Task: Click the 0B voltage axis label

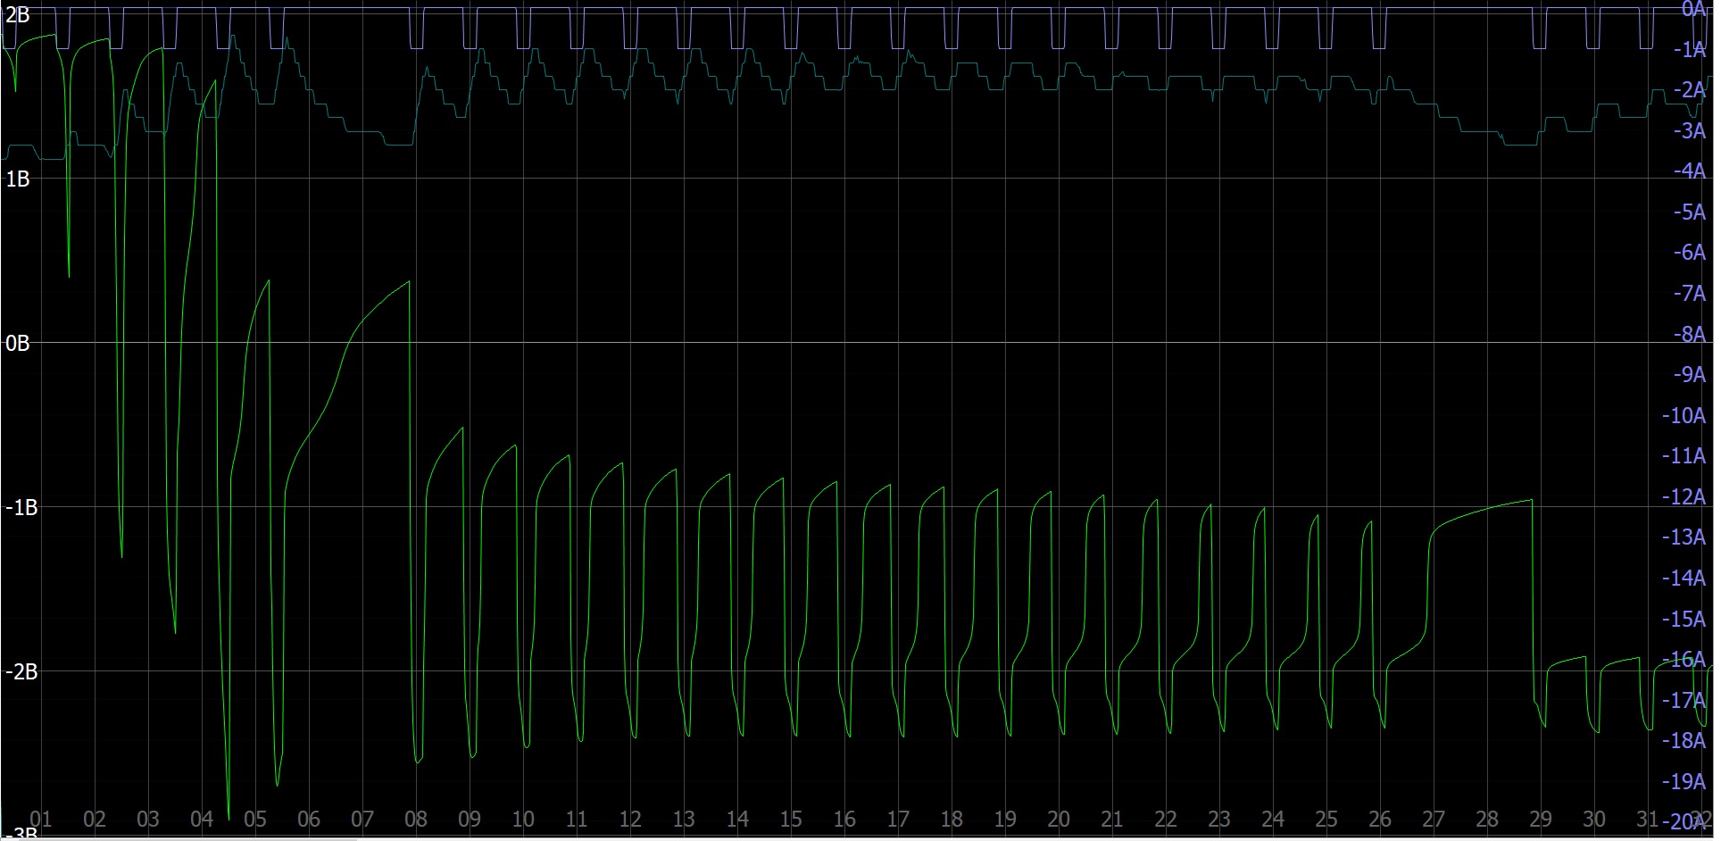Action: point(18,344)
